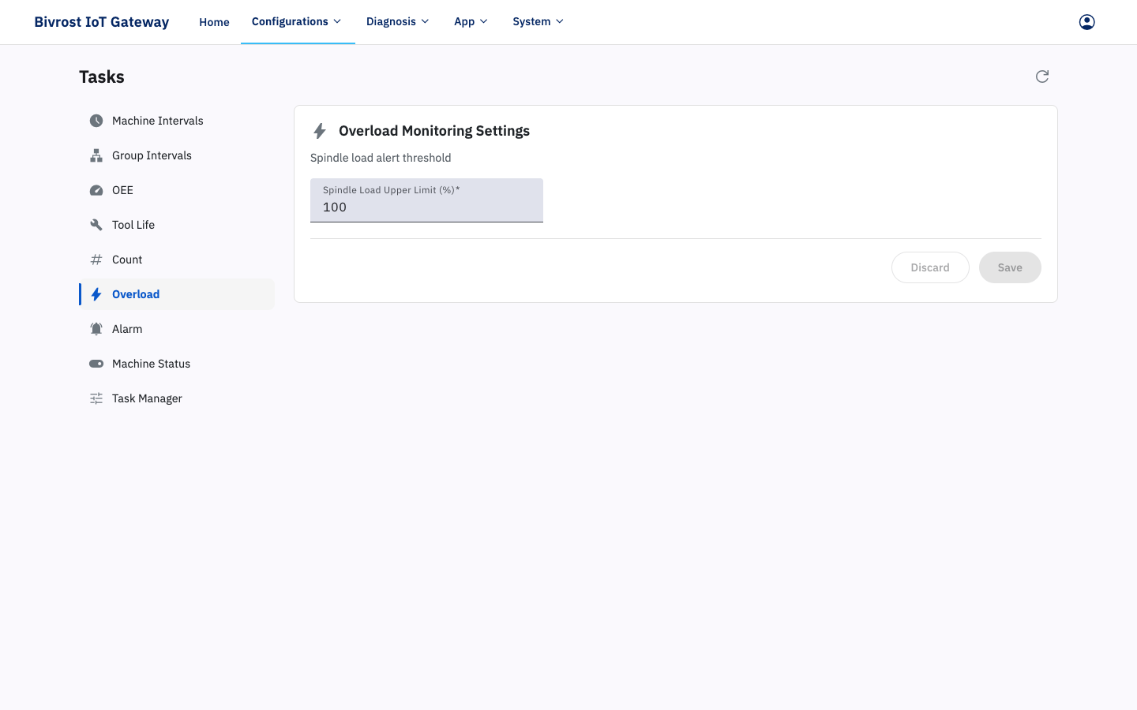
Task: Click the Tool Life wrench icon
Action: [96, 225]
